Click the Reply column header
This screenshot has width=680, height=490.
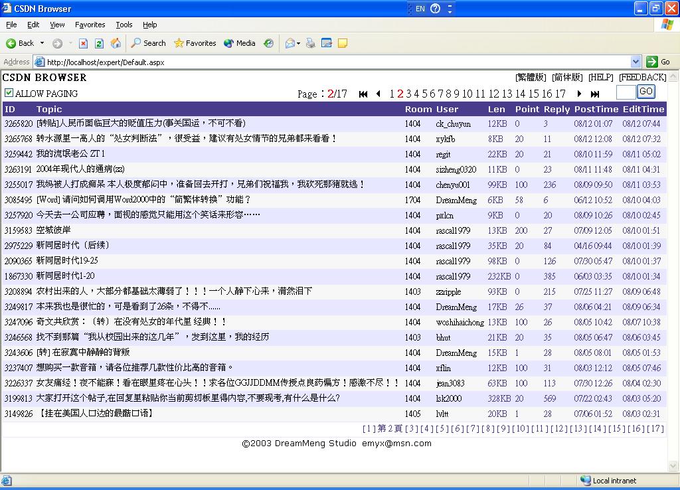pyautogui.click(x=557, y=110)
